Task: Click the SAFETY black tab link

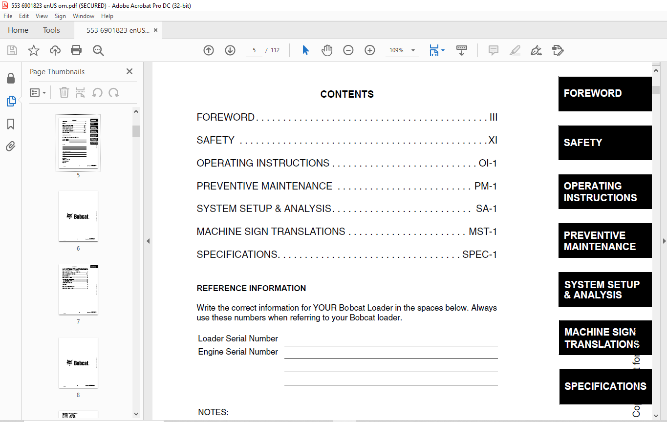Action: [x=605, y=143]
